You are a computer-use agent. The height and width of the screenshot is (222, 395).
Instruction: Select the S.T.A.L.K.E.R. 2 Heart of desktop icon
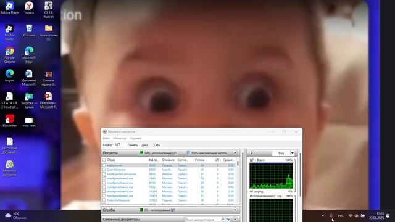click(x=10, y=100)
